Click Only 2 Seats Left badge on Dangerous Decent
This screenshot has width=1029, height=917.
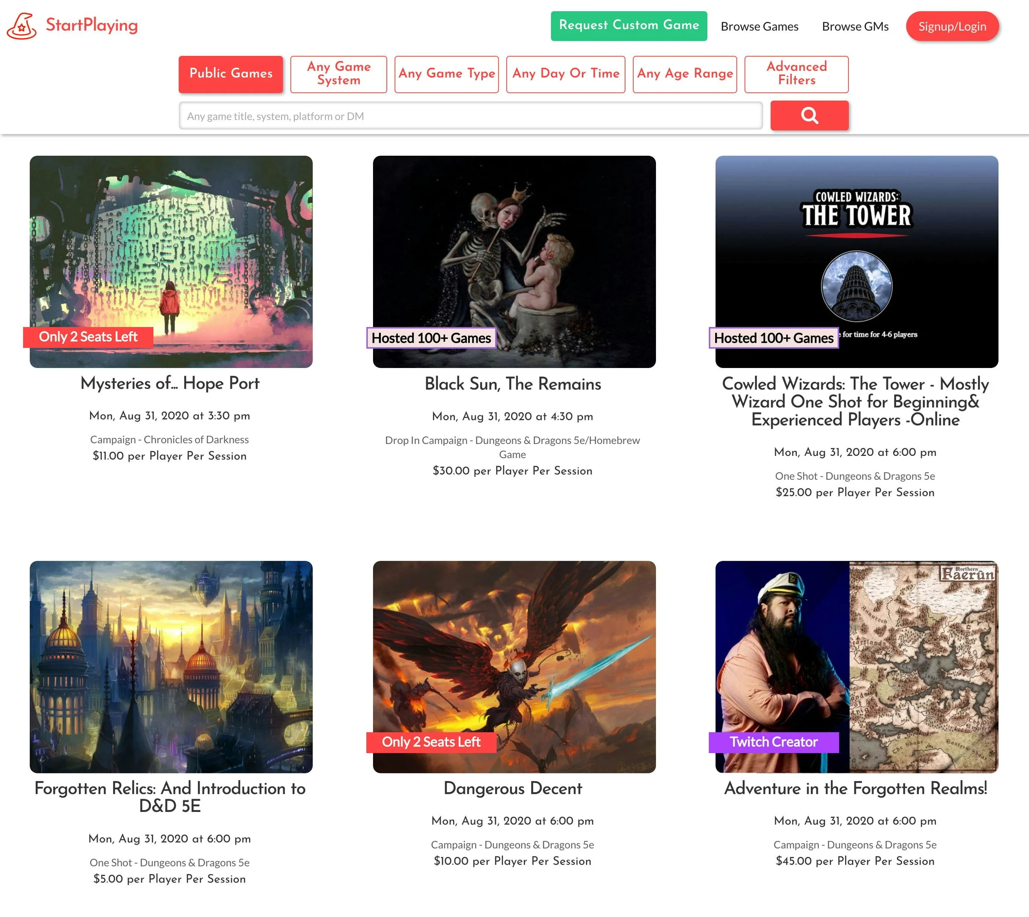click(431, 742)
